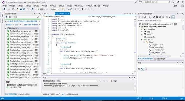The width and height of the screenshot is (185, 101).
Task: Expand the Properties node in Solution Explorer
Action: tap(142, 29)
